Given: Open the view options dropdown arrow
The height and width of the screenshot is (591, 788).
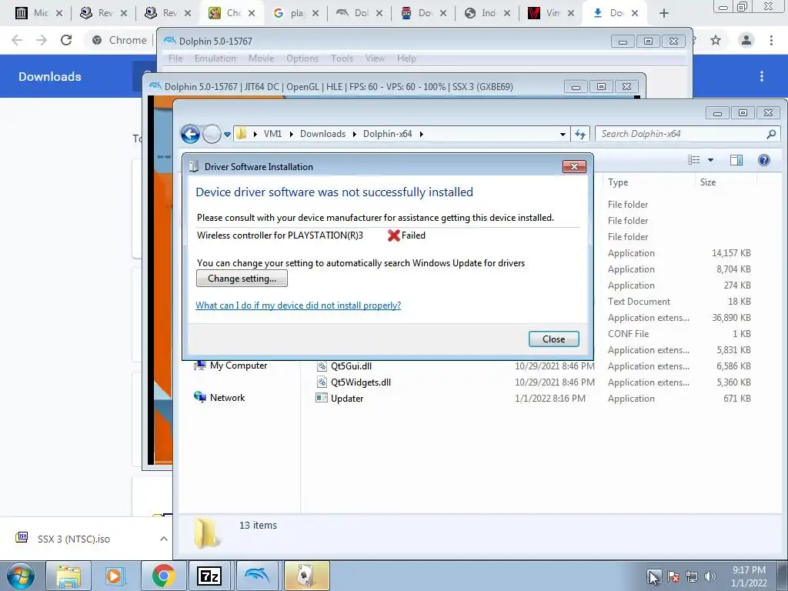Looking at the screenshot, I should click(710, 160).
